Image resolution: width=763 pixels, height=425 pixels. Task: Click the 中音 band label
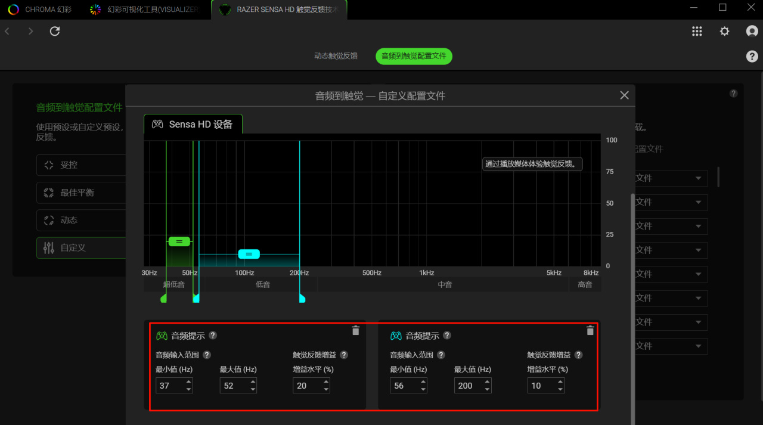(x=445, y=284)
